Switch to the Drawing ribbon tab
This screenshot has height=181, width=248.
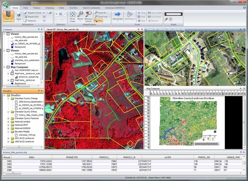tap(50, 7)
